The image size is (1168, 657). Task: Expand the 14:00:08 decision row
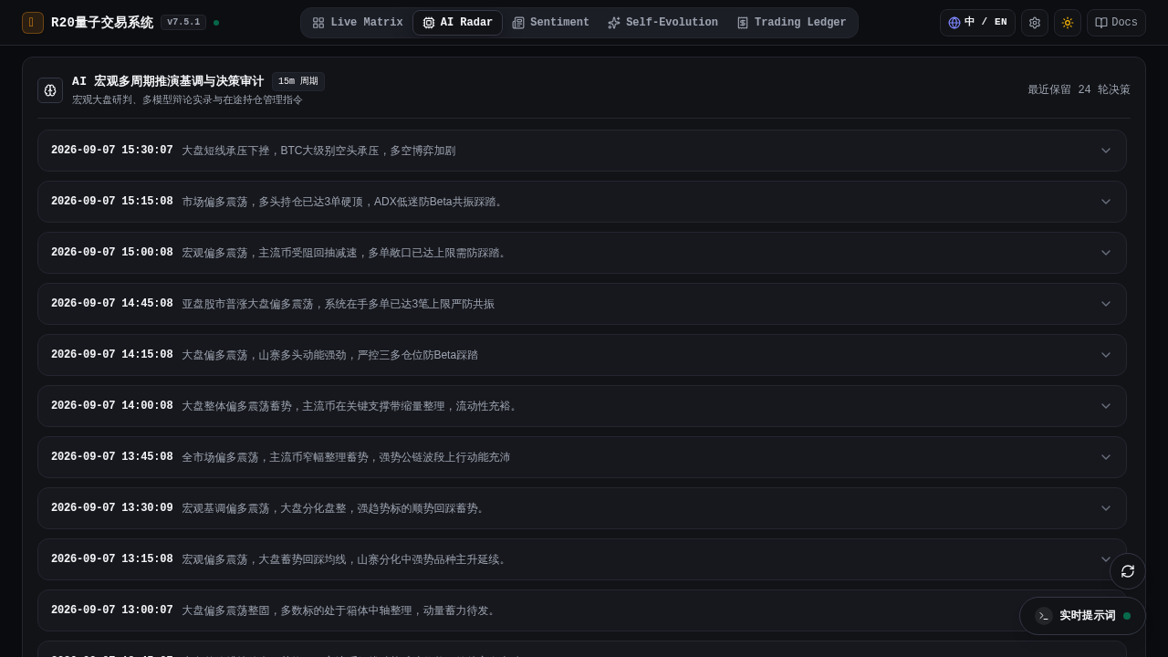click(582, 406)
